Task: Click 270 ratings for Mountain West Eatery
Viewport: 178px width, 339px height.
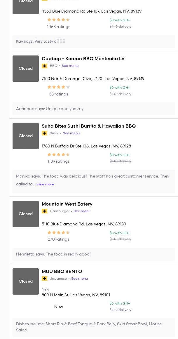Action: point(59,239)
